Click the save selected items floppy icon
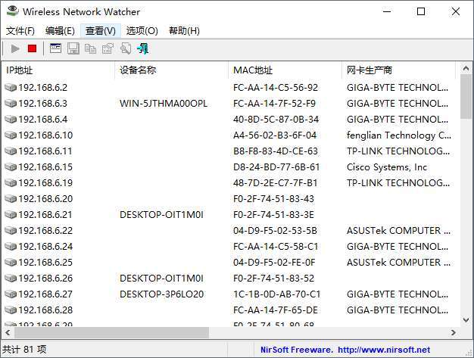Viewport: 474px width, 358px height. (x=73, y=48)
